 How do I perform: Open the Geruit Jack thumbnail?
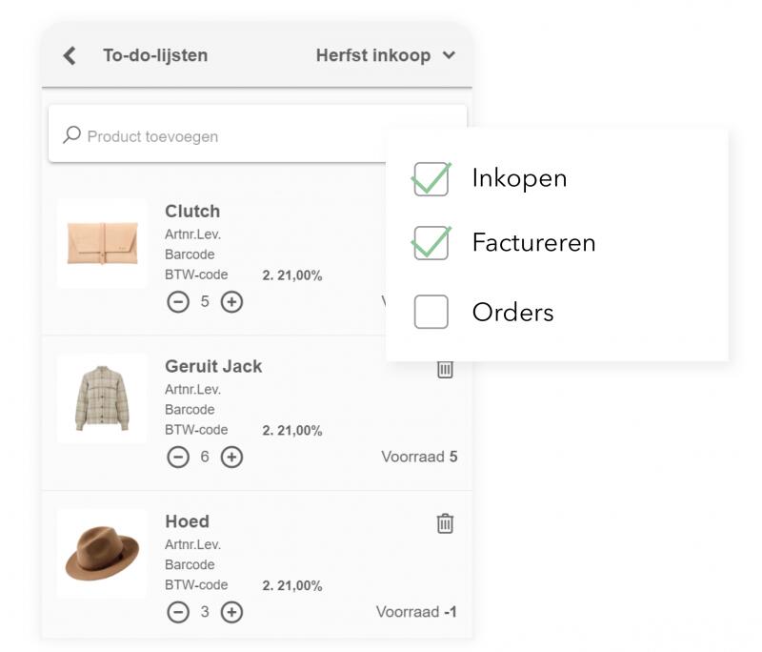102,398
